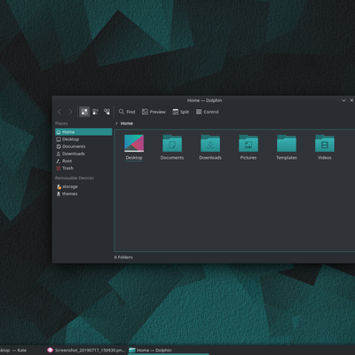Switch to Icons view mode
This screenshot has width=355, height=355.
tap(84, 112)
